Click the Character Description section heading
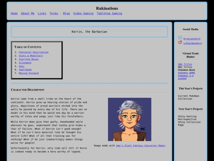This screenshot has height=161, width=214. point(28,90)
